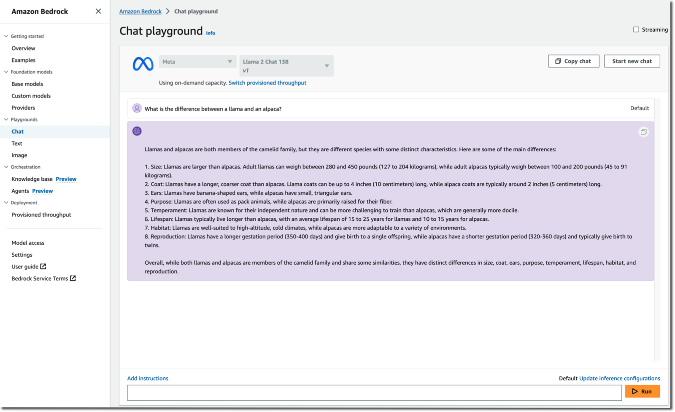Click the user avatar icon beside the question
The image size is (675, 412).
(x=137, y=108)
